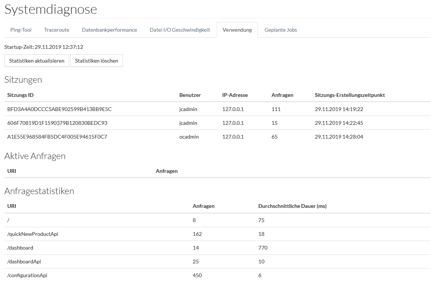Click the Systemdiagnose page title
The width and height of the screenshot is (434, 282).
coord(50,9)
